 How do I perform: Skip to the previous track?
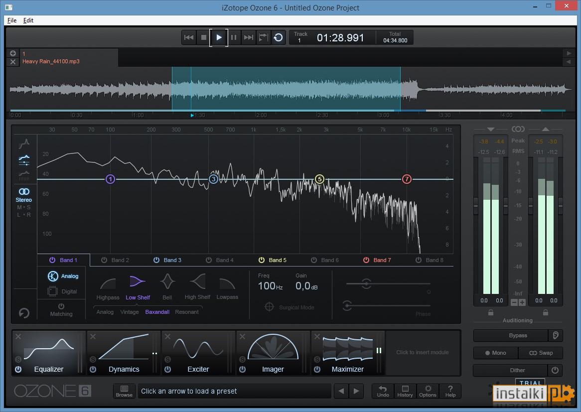pos(189,37)
